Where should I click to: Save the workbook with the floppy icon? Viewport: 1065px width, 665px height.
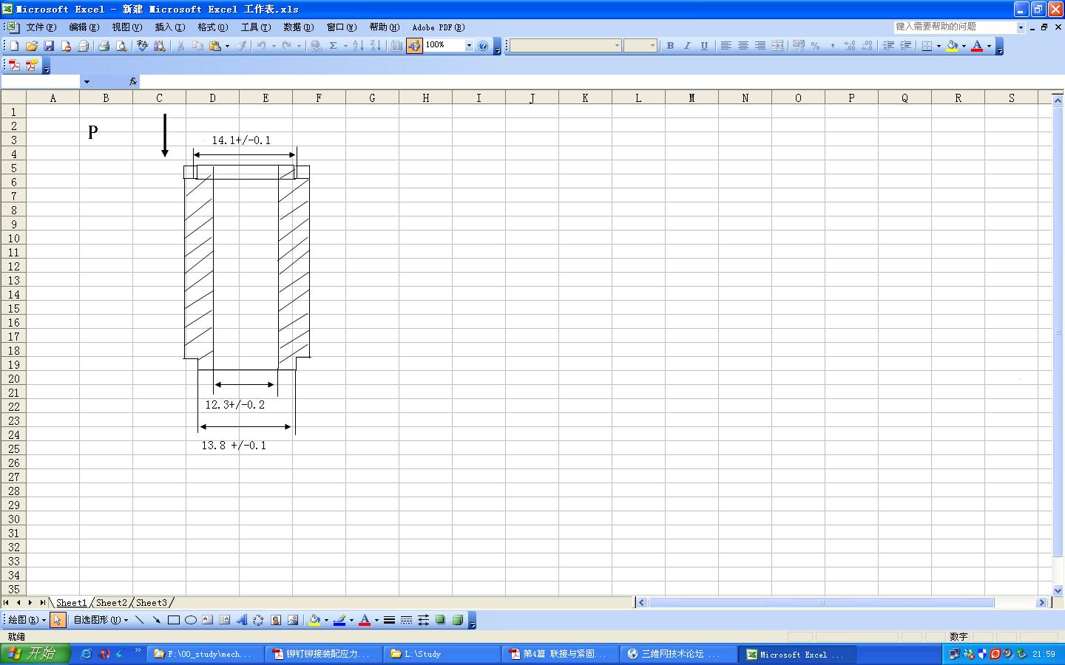coord(49,46)
